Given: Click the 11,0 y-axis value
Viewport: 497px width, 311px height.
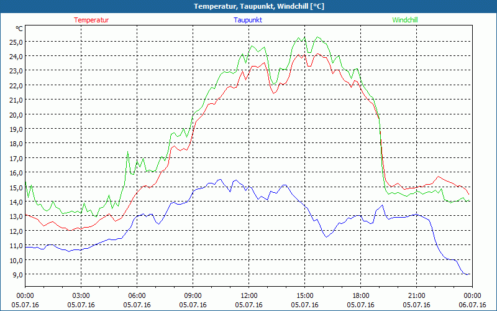Looking at the screenshot, I should [x=16, y=246].
